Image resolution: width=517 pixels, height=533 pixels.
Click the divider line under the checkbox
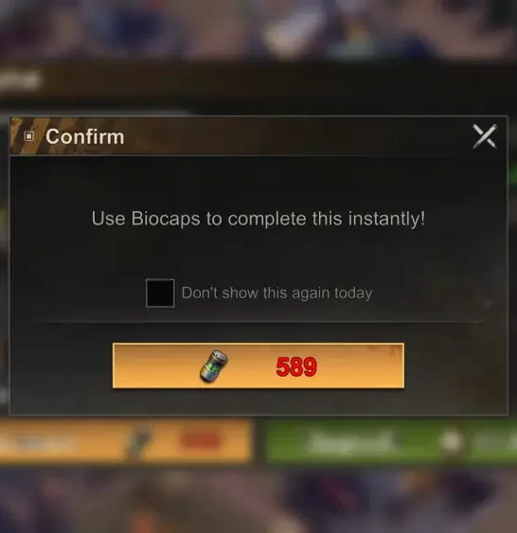pos(258,322)
